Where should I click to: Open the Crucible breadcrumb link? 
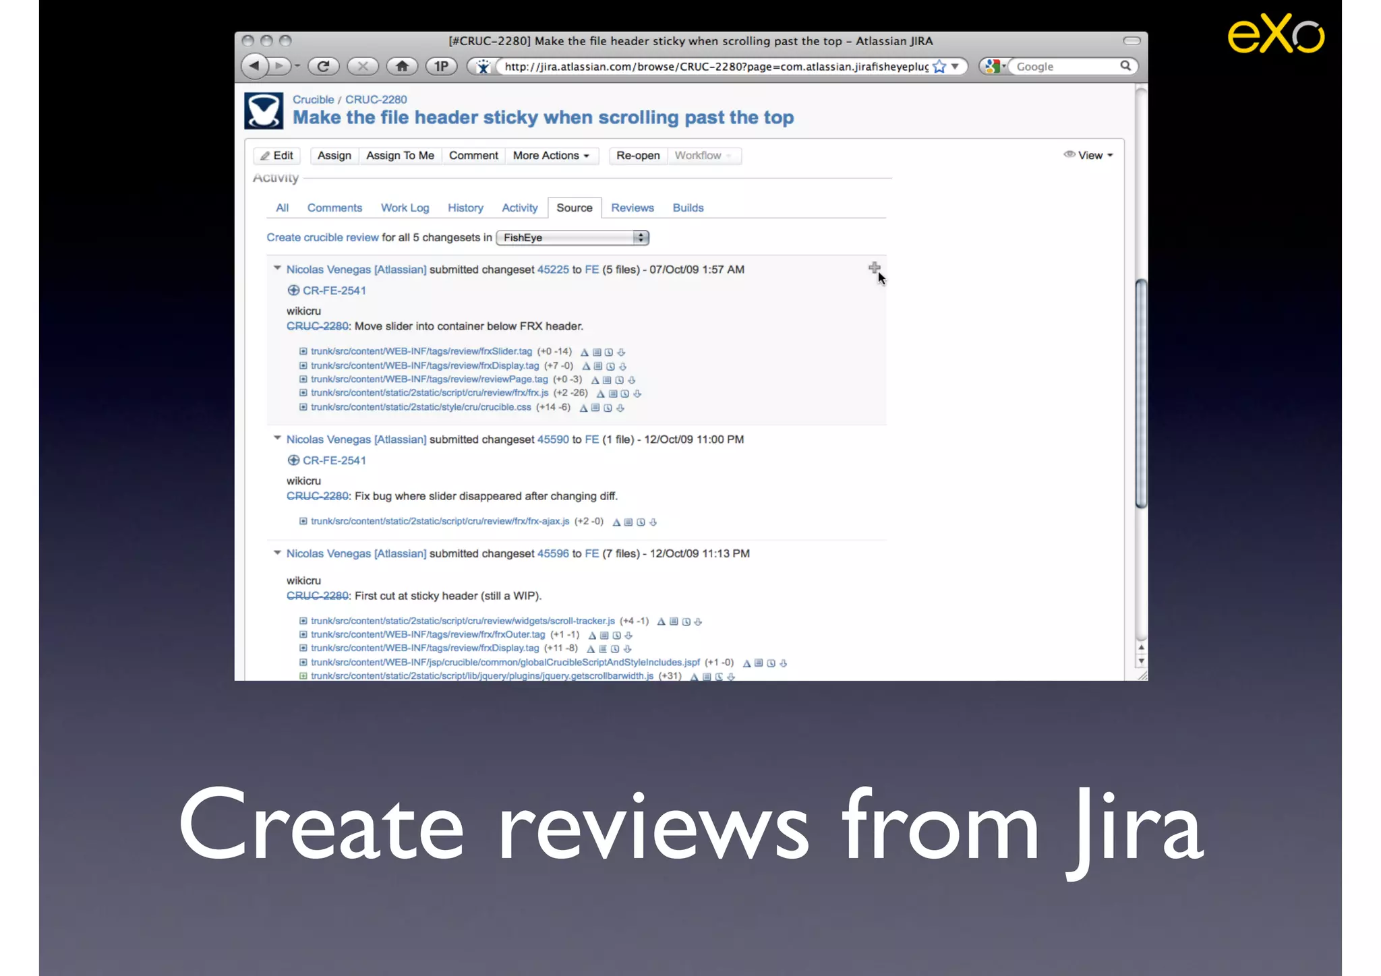tap(313, 99)
